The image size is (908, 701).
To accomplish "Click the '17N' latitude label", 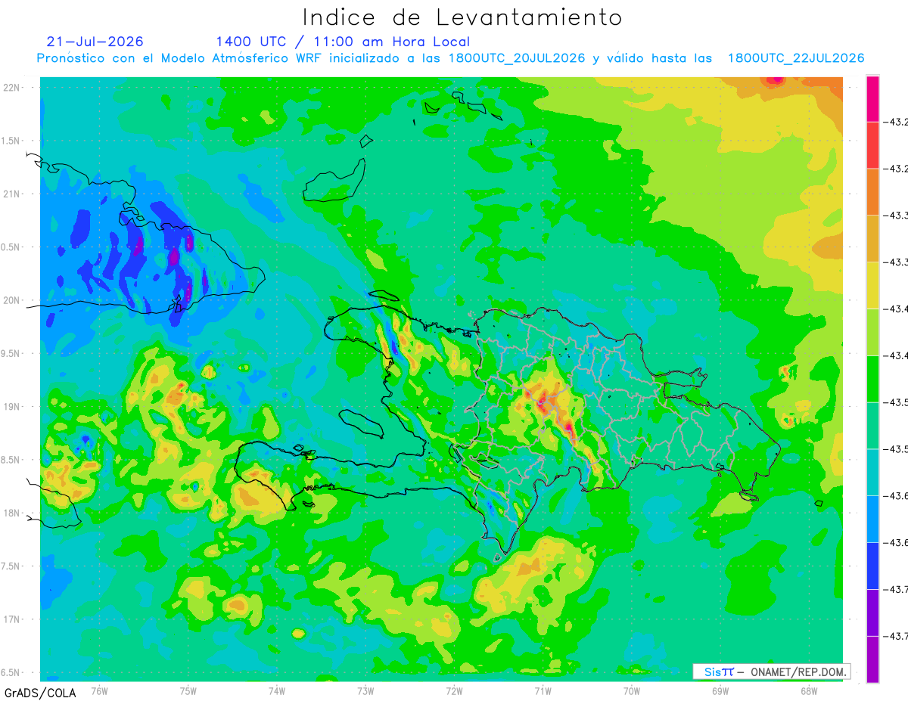I will pyautogui.click(x=11, y=619).
